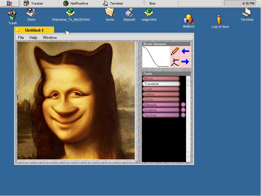This screenshot has height=196, width=261.
Task: Select the Texture tool
Action: [x=161, y=115]
